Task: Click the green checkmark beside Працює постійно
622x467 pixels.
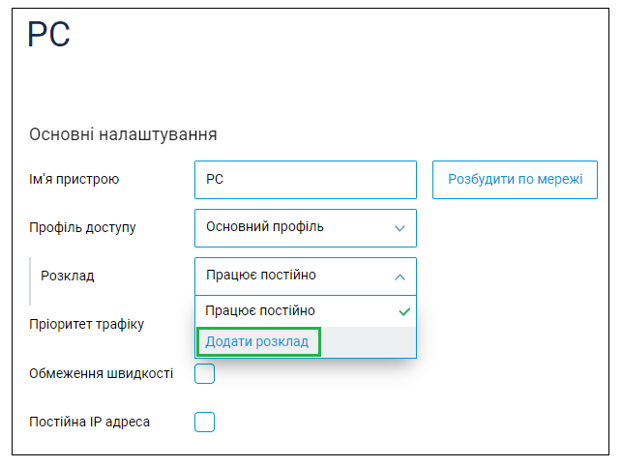Action: pyautogui.click(x=404, y=311)
